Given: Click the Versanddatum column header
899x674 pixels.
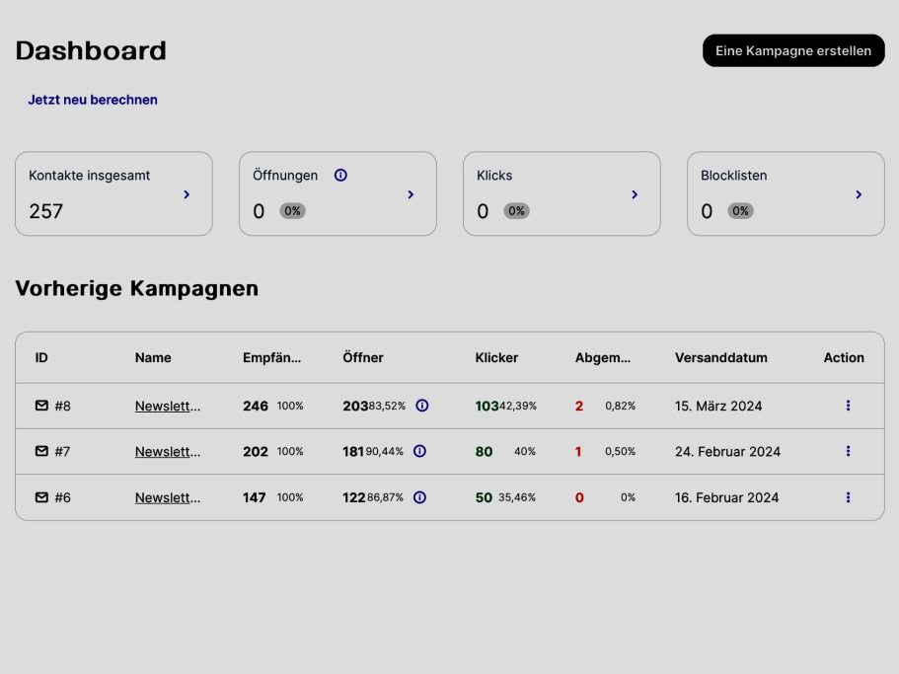Looking at the screenshot, I should [720, 358].
